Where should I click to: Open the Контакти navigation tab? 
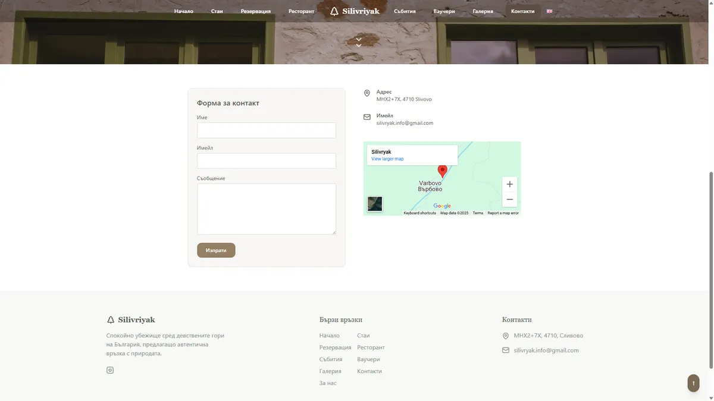click(522, 11)
